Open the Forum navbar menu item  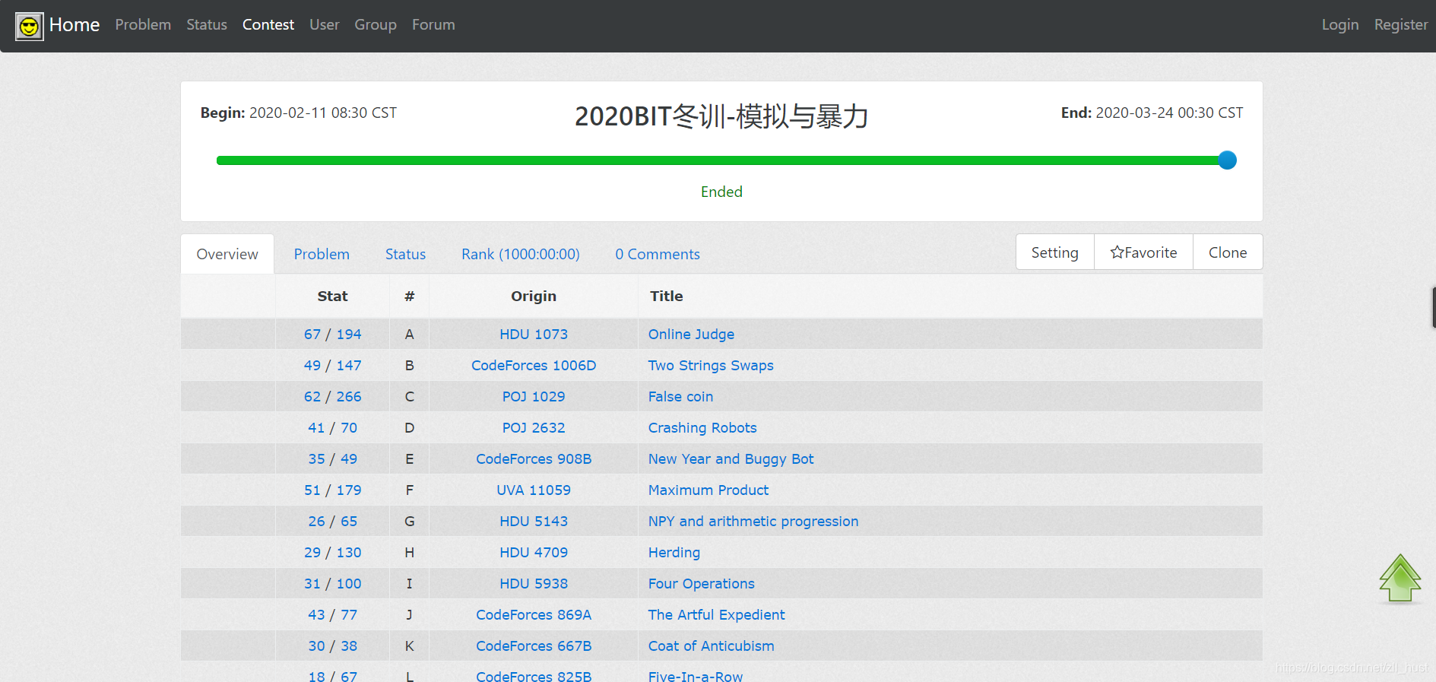(x=433, y=24)
